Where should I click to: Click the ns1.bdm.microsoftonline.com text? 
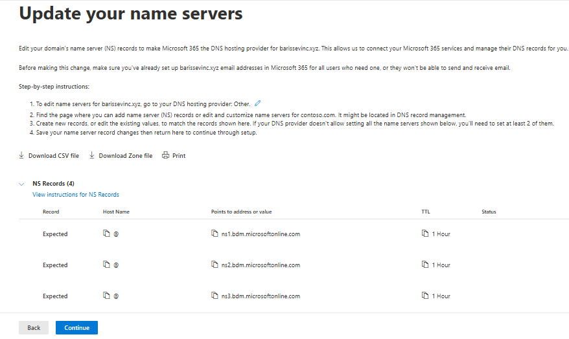(x=261, y=234)
